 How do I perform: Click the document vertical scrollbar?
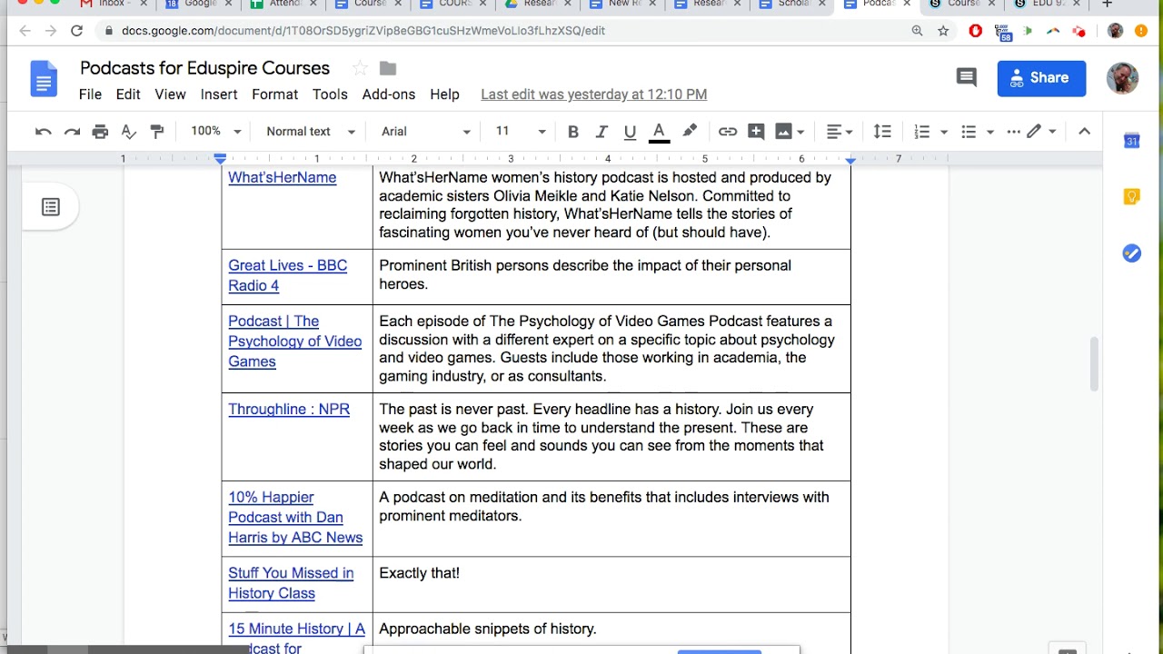tap(1095, 364)
